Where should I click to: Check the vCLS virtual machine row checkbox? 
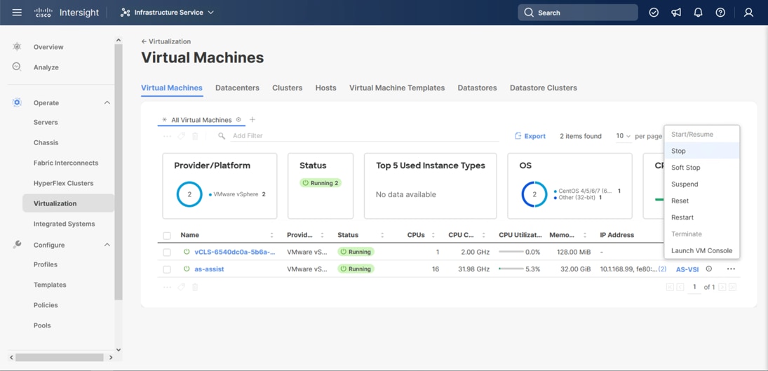pos(167,252)
